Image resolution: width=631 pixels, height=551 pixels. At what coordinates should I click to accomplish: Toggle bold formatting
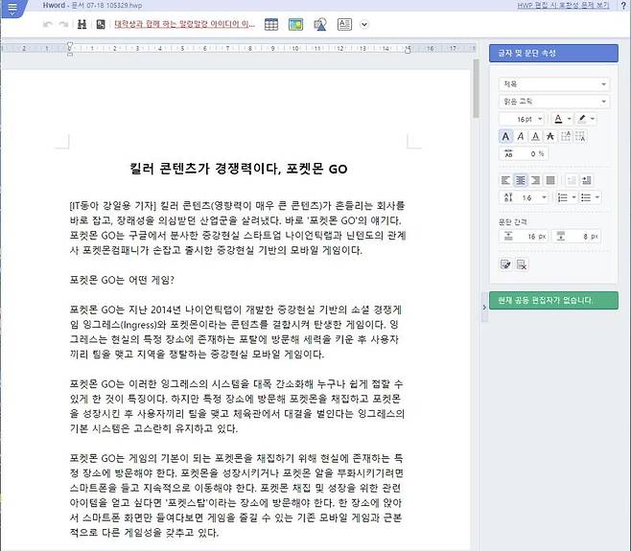tap(505, 137)
